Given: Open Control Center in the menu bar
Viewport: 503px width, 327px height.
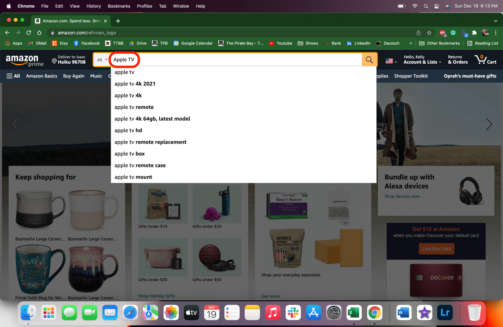Looking at the screenshot, I should click(x=437, y=6).
